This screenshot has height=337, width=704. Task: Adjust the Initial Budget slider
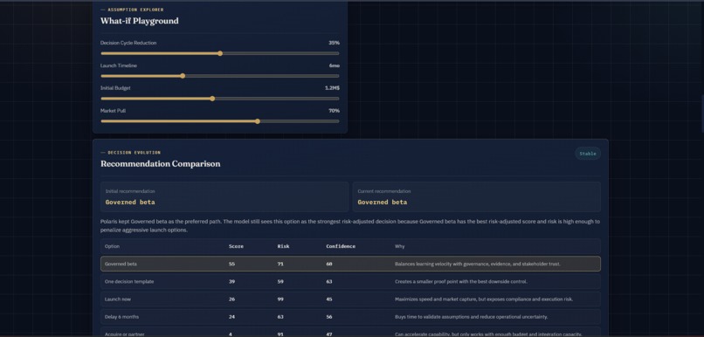(220, 99)
